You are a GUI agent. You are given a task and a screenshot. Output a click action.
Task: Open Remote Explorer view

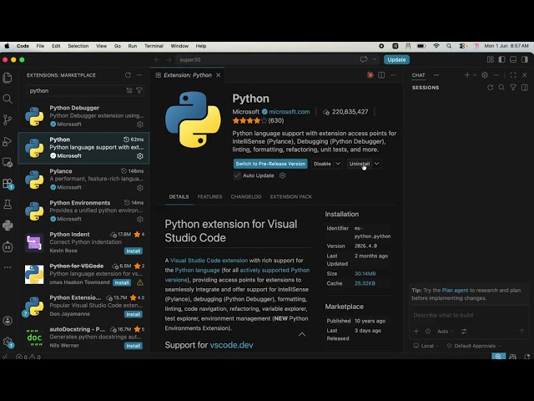[8, 162]
